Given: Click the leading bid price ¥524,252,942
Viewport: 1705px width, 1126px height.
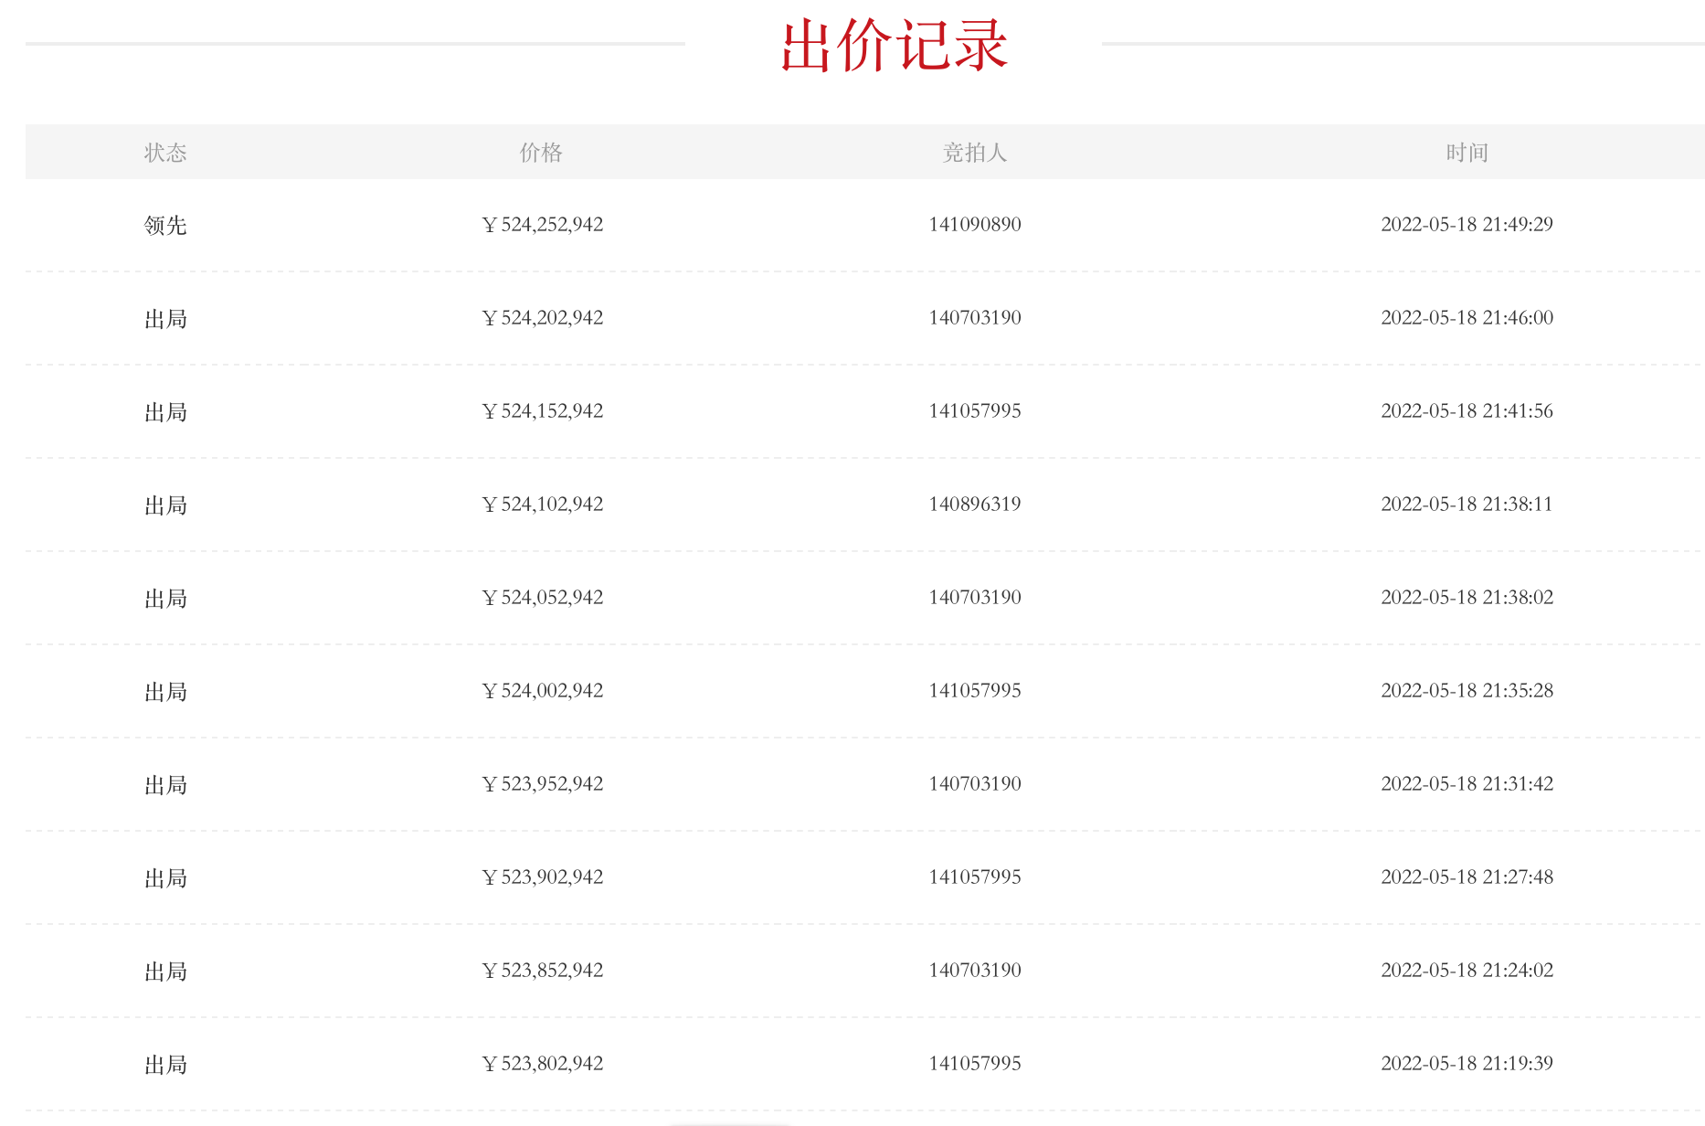Looking at the screenshot, I should pyautogui.click(x=543, y=225).
